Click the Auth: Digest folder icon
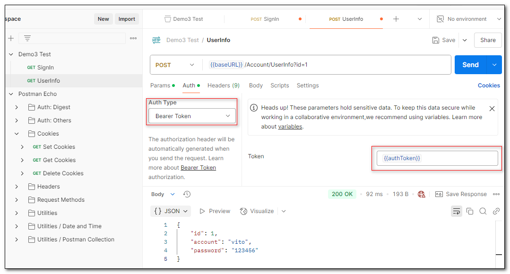510x274 pixels. pos(32,107)
